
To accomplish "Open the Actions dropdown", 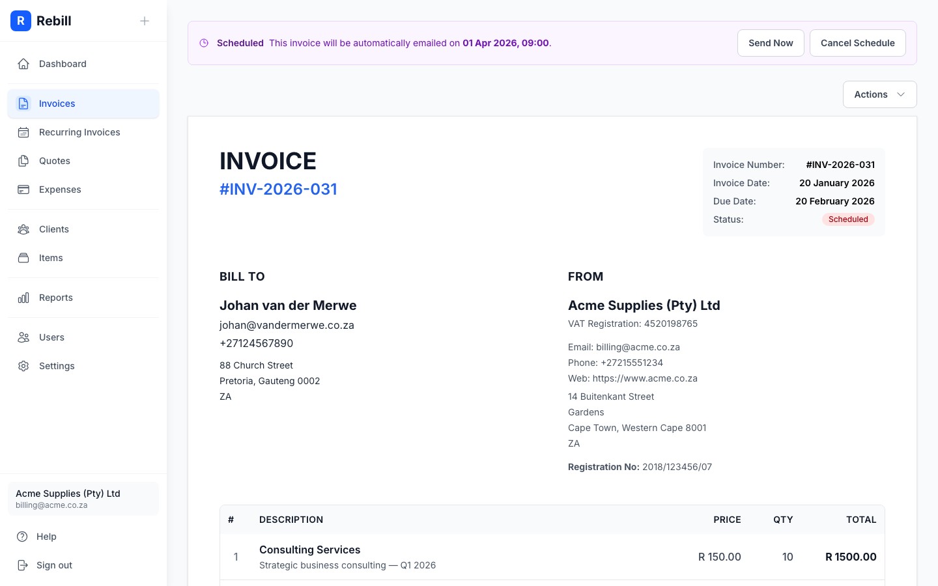I will click(x=879, y=94).
